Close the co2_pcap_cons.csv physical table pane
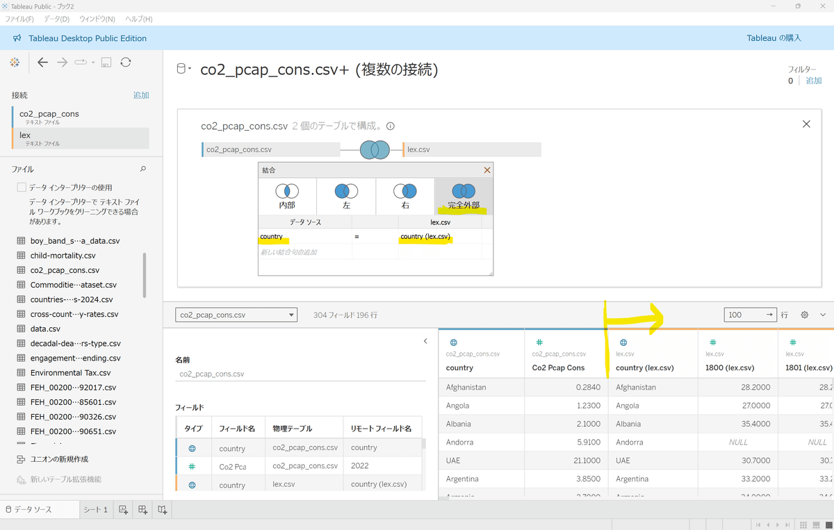The width and height of the screenshot is (834, 530). tap(806, 124)
